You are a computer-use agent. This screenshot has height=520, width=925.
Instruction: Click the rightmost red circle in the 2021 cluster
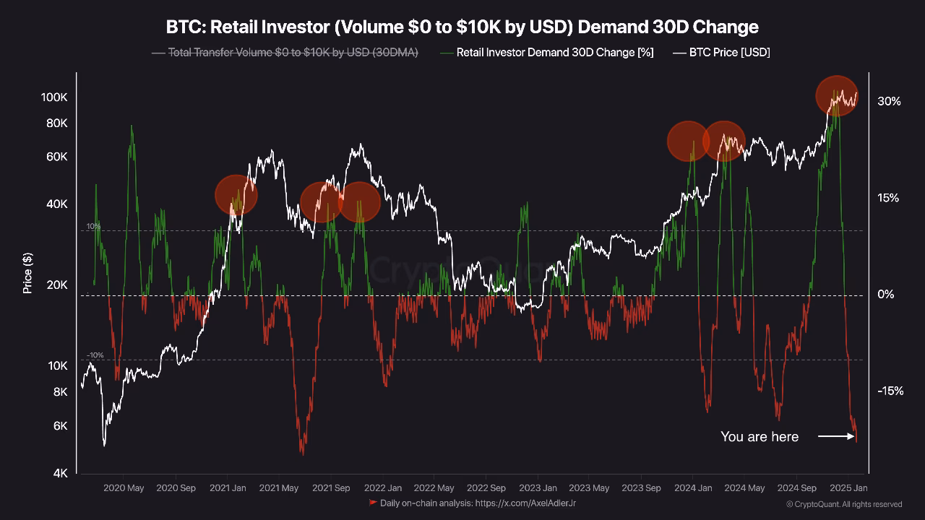click(x=359, y=201)
